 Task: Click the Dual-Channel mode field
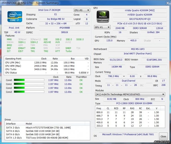(x=129, y=81)
